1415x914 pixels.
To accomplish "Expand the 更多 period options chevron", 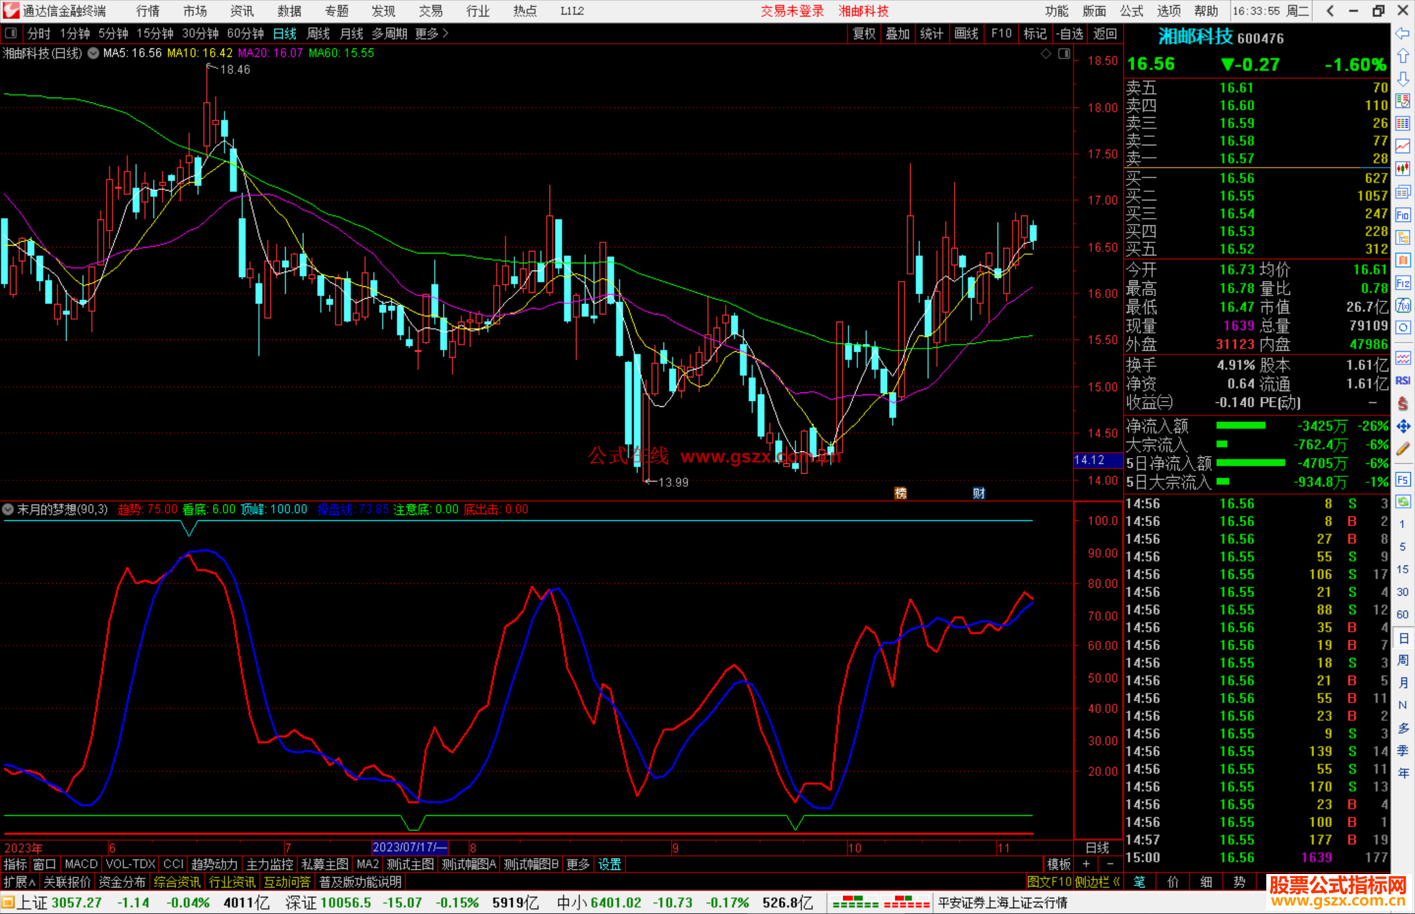I will [445, 33].
